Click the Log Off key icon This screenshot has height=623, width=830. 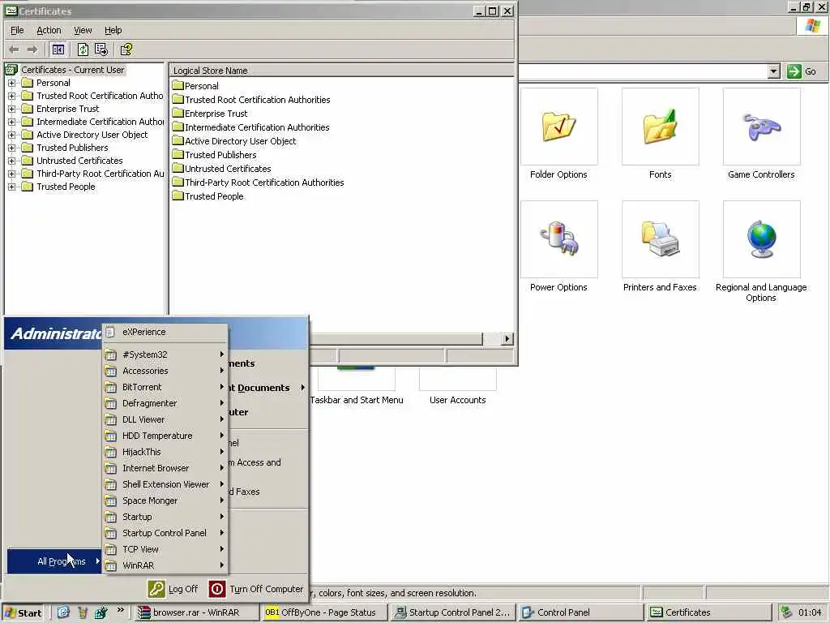point(156,589)
